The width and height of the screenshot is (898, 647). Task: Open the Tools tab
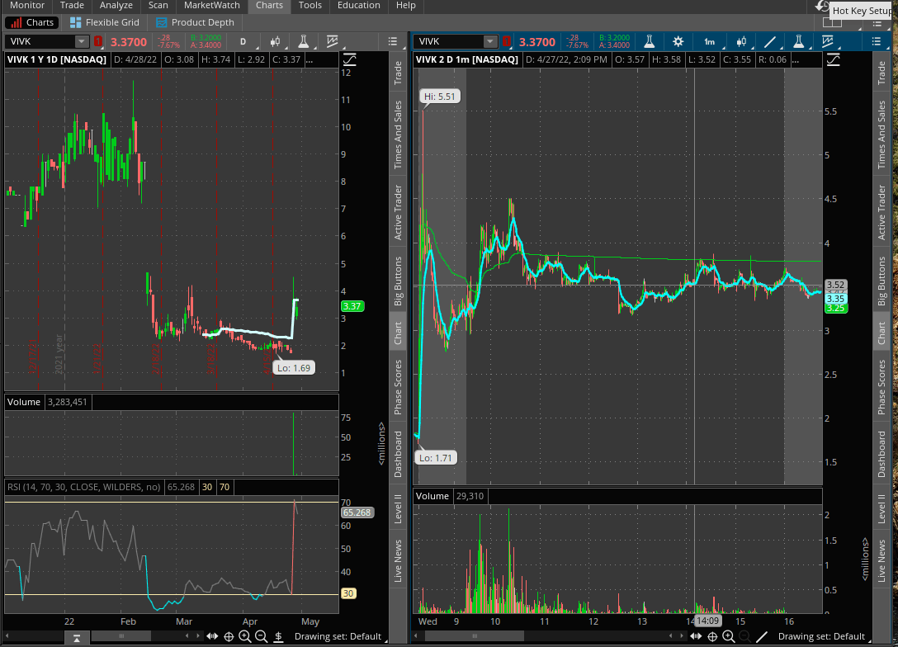[x=310, y=5]
